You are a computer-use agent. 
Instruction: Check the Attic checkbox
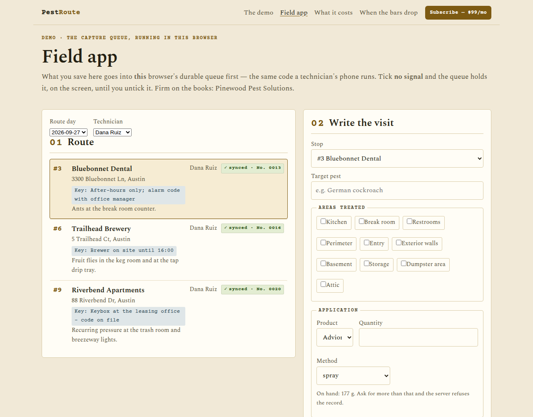(323, 284)
